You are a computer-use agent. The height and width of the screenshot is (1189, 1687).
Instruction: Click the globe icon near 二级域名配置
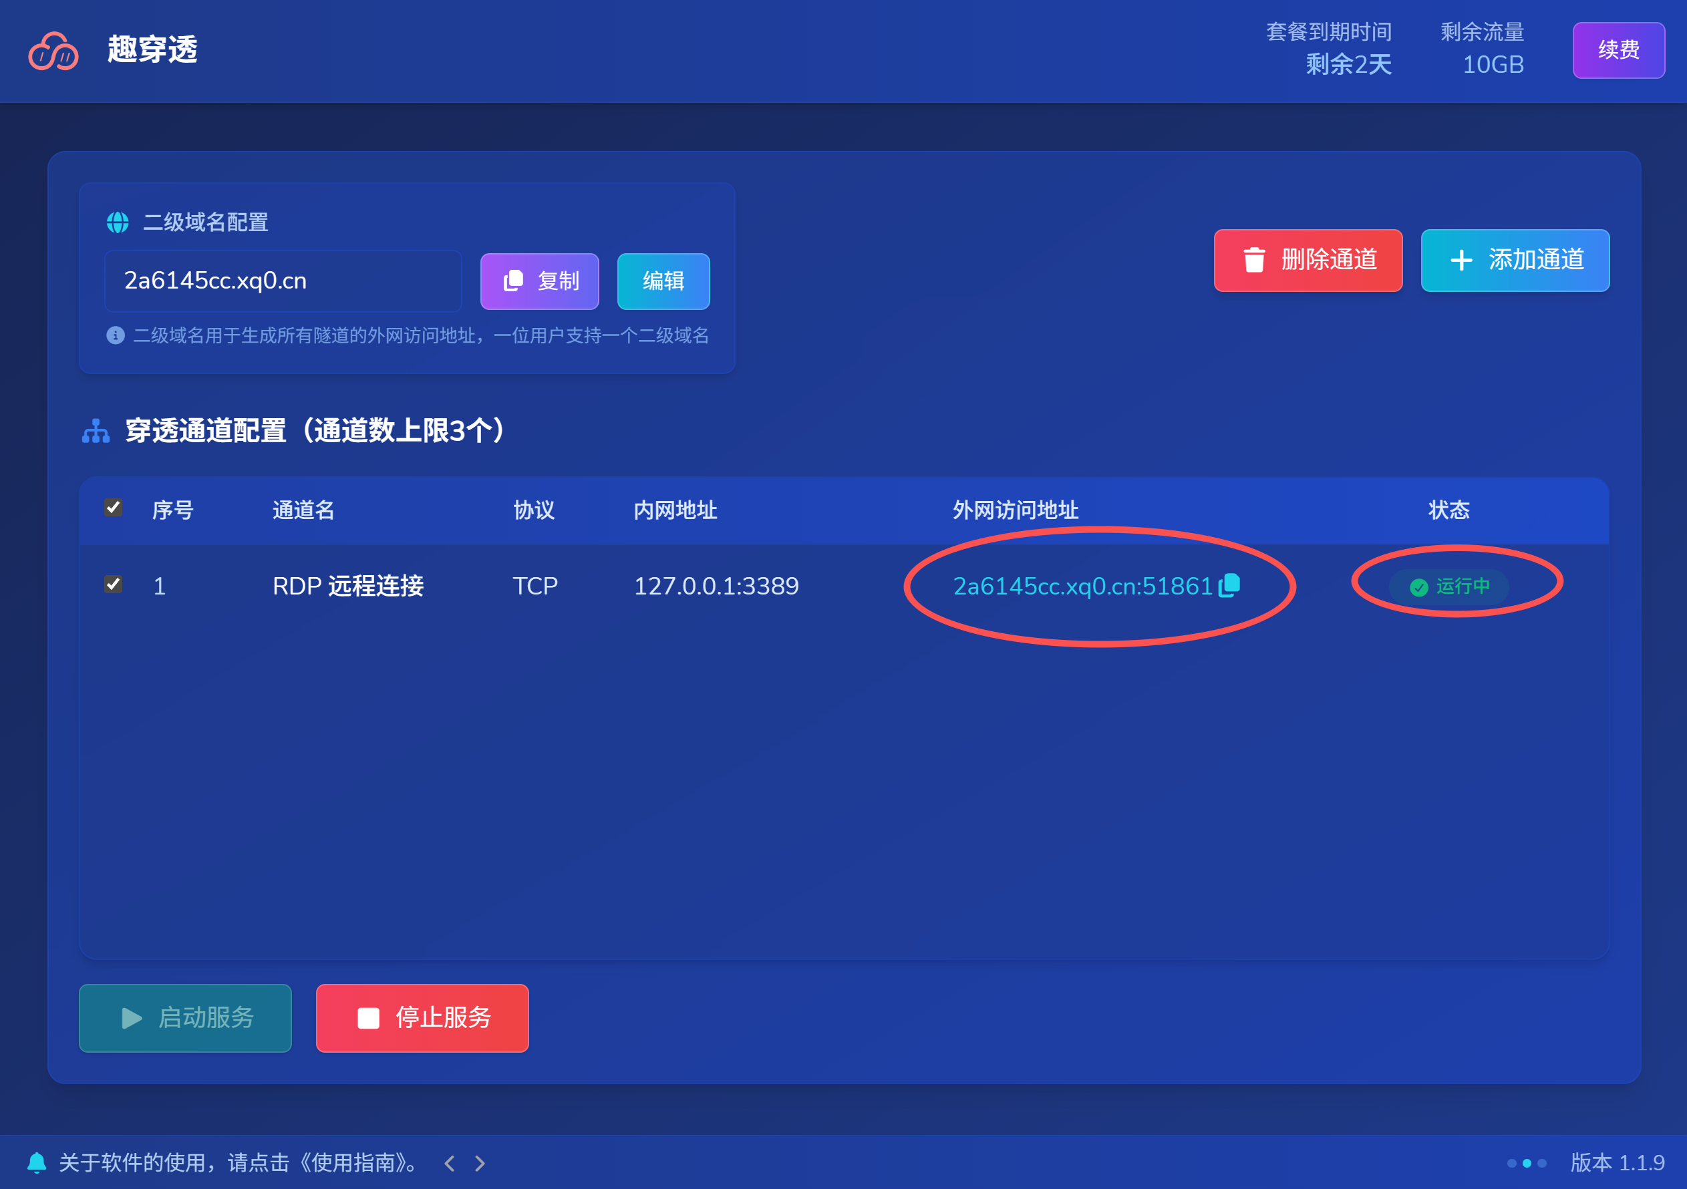[x=118, y=222]
